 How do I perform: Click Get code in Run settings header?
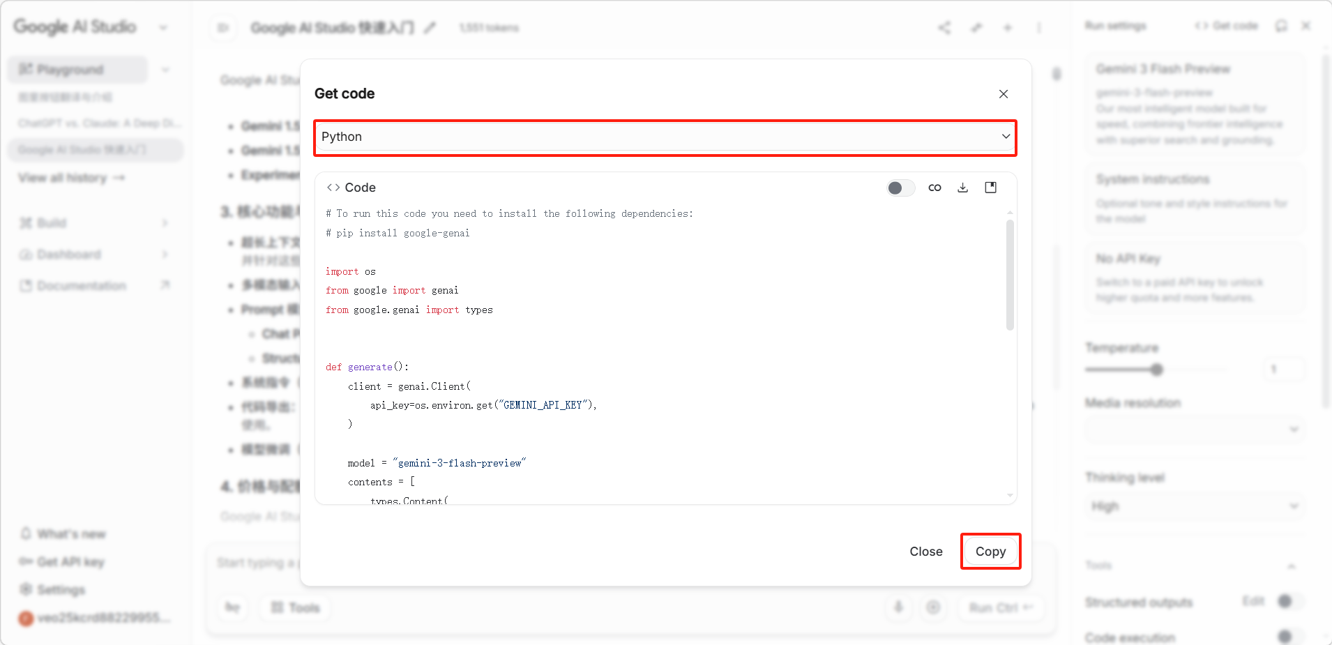pos(1227,26)
